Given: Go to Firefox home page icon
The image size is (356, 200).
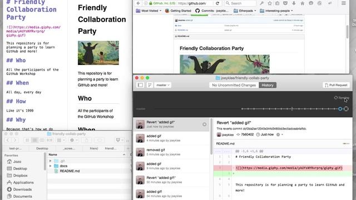Looking at the screenshot, I should tap(302, 3).
